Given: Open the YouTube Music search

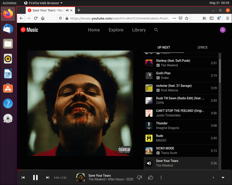Looking at the screenshot, I should click(x=156, y=30).
